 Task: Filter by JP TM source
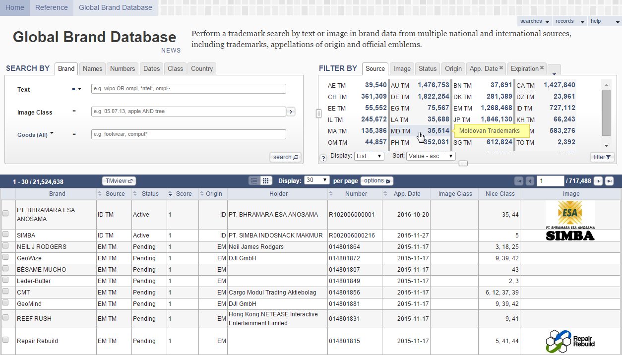pyautogui.click(x=483, y=119)
